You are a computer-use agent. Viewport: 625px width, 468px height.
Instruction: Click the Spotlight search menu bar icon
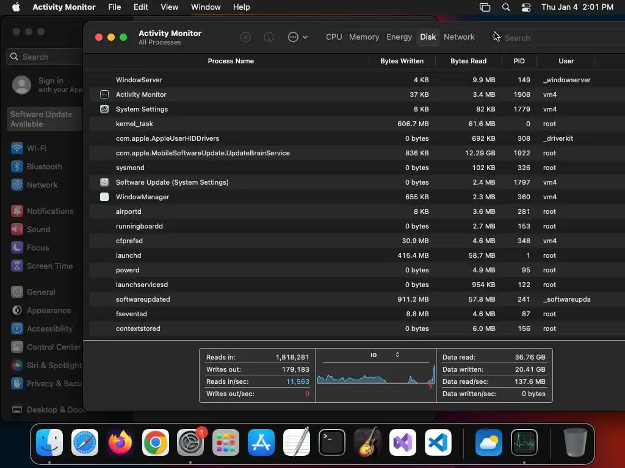tap(506, 7)
